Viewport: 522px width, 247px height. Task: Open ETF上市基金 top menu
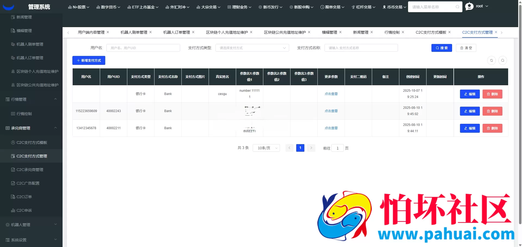point(143,7)
